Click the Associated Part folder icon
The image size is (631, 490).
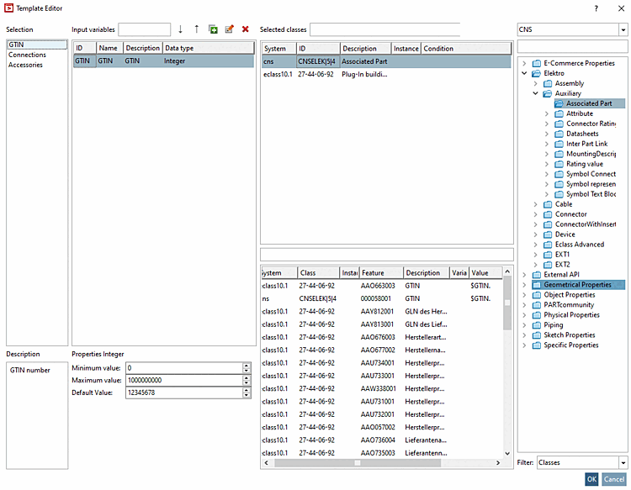coord(559,103)
